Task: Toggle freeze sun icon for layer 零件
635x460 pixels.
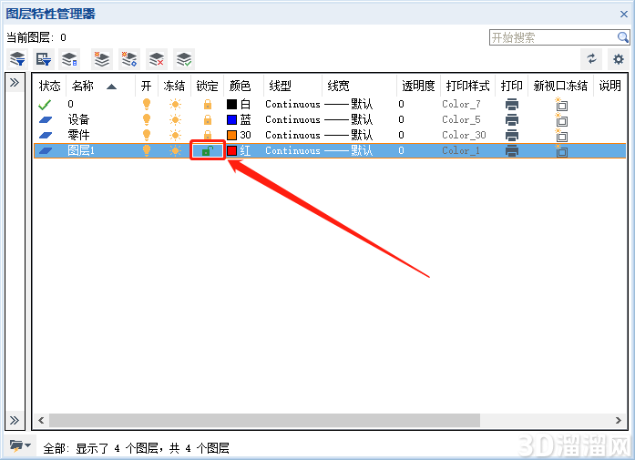Action: (175, 135)
